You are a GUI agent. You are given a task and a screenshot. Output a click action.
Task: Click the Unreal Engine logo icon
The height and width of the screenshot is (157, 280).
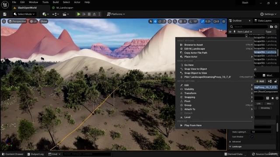[5, 5]
